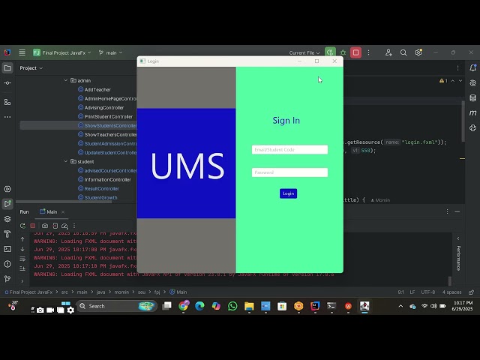Screen dimensions: 480x360
Task: Open the Notifications bell
Action: pyautogui.click(x=473, y=68)
